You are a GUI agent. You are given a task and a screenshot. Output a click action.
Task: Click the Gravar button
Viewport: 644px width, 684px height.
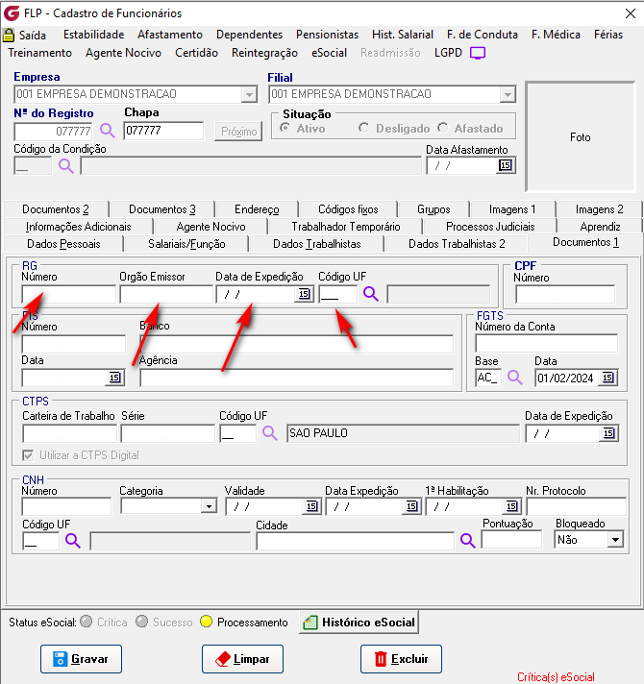click(81, 659)
